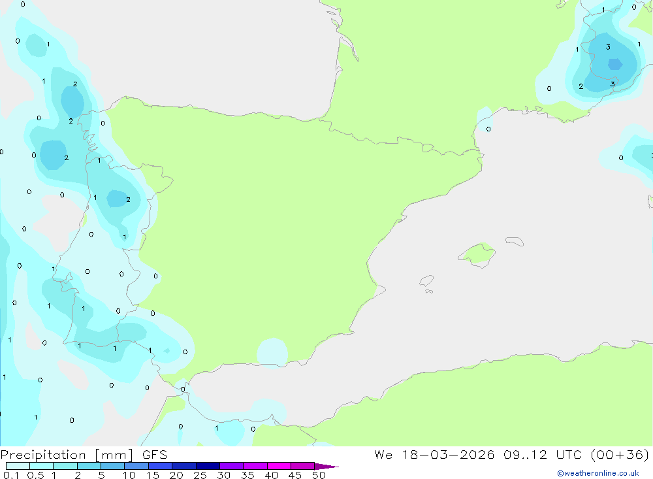The height and width of the screenshot is (479, 653).
Task: Click the Mallorca island on the map
Action: tap(477, 255)
